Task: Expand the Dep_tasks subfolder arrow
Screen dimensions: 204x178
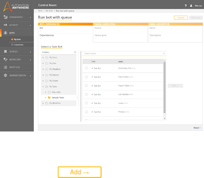Action: pyautogui.click(x=46, y=92)
